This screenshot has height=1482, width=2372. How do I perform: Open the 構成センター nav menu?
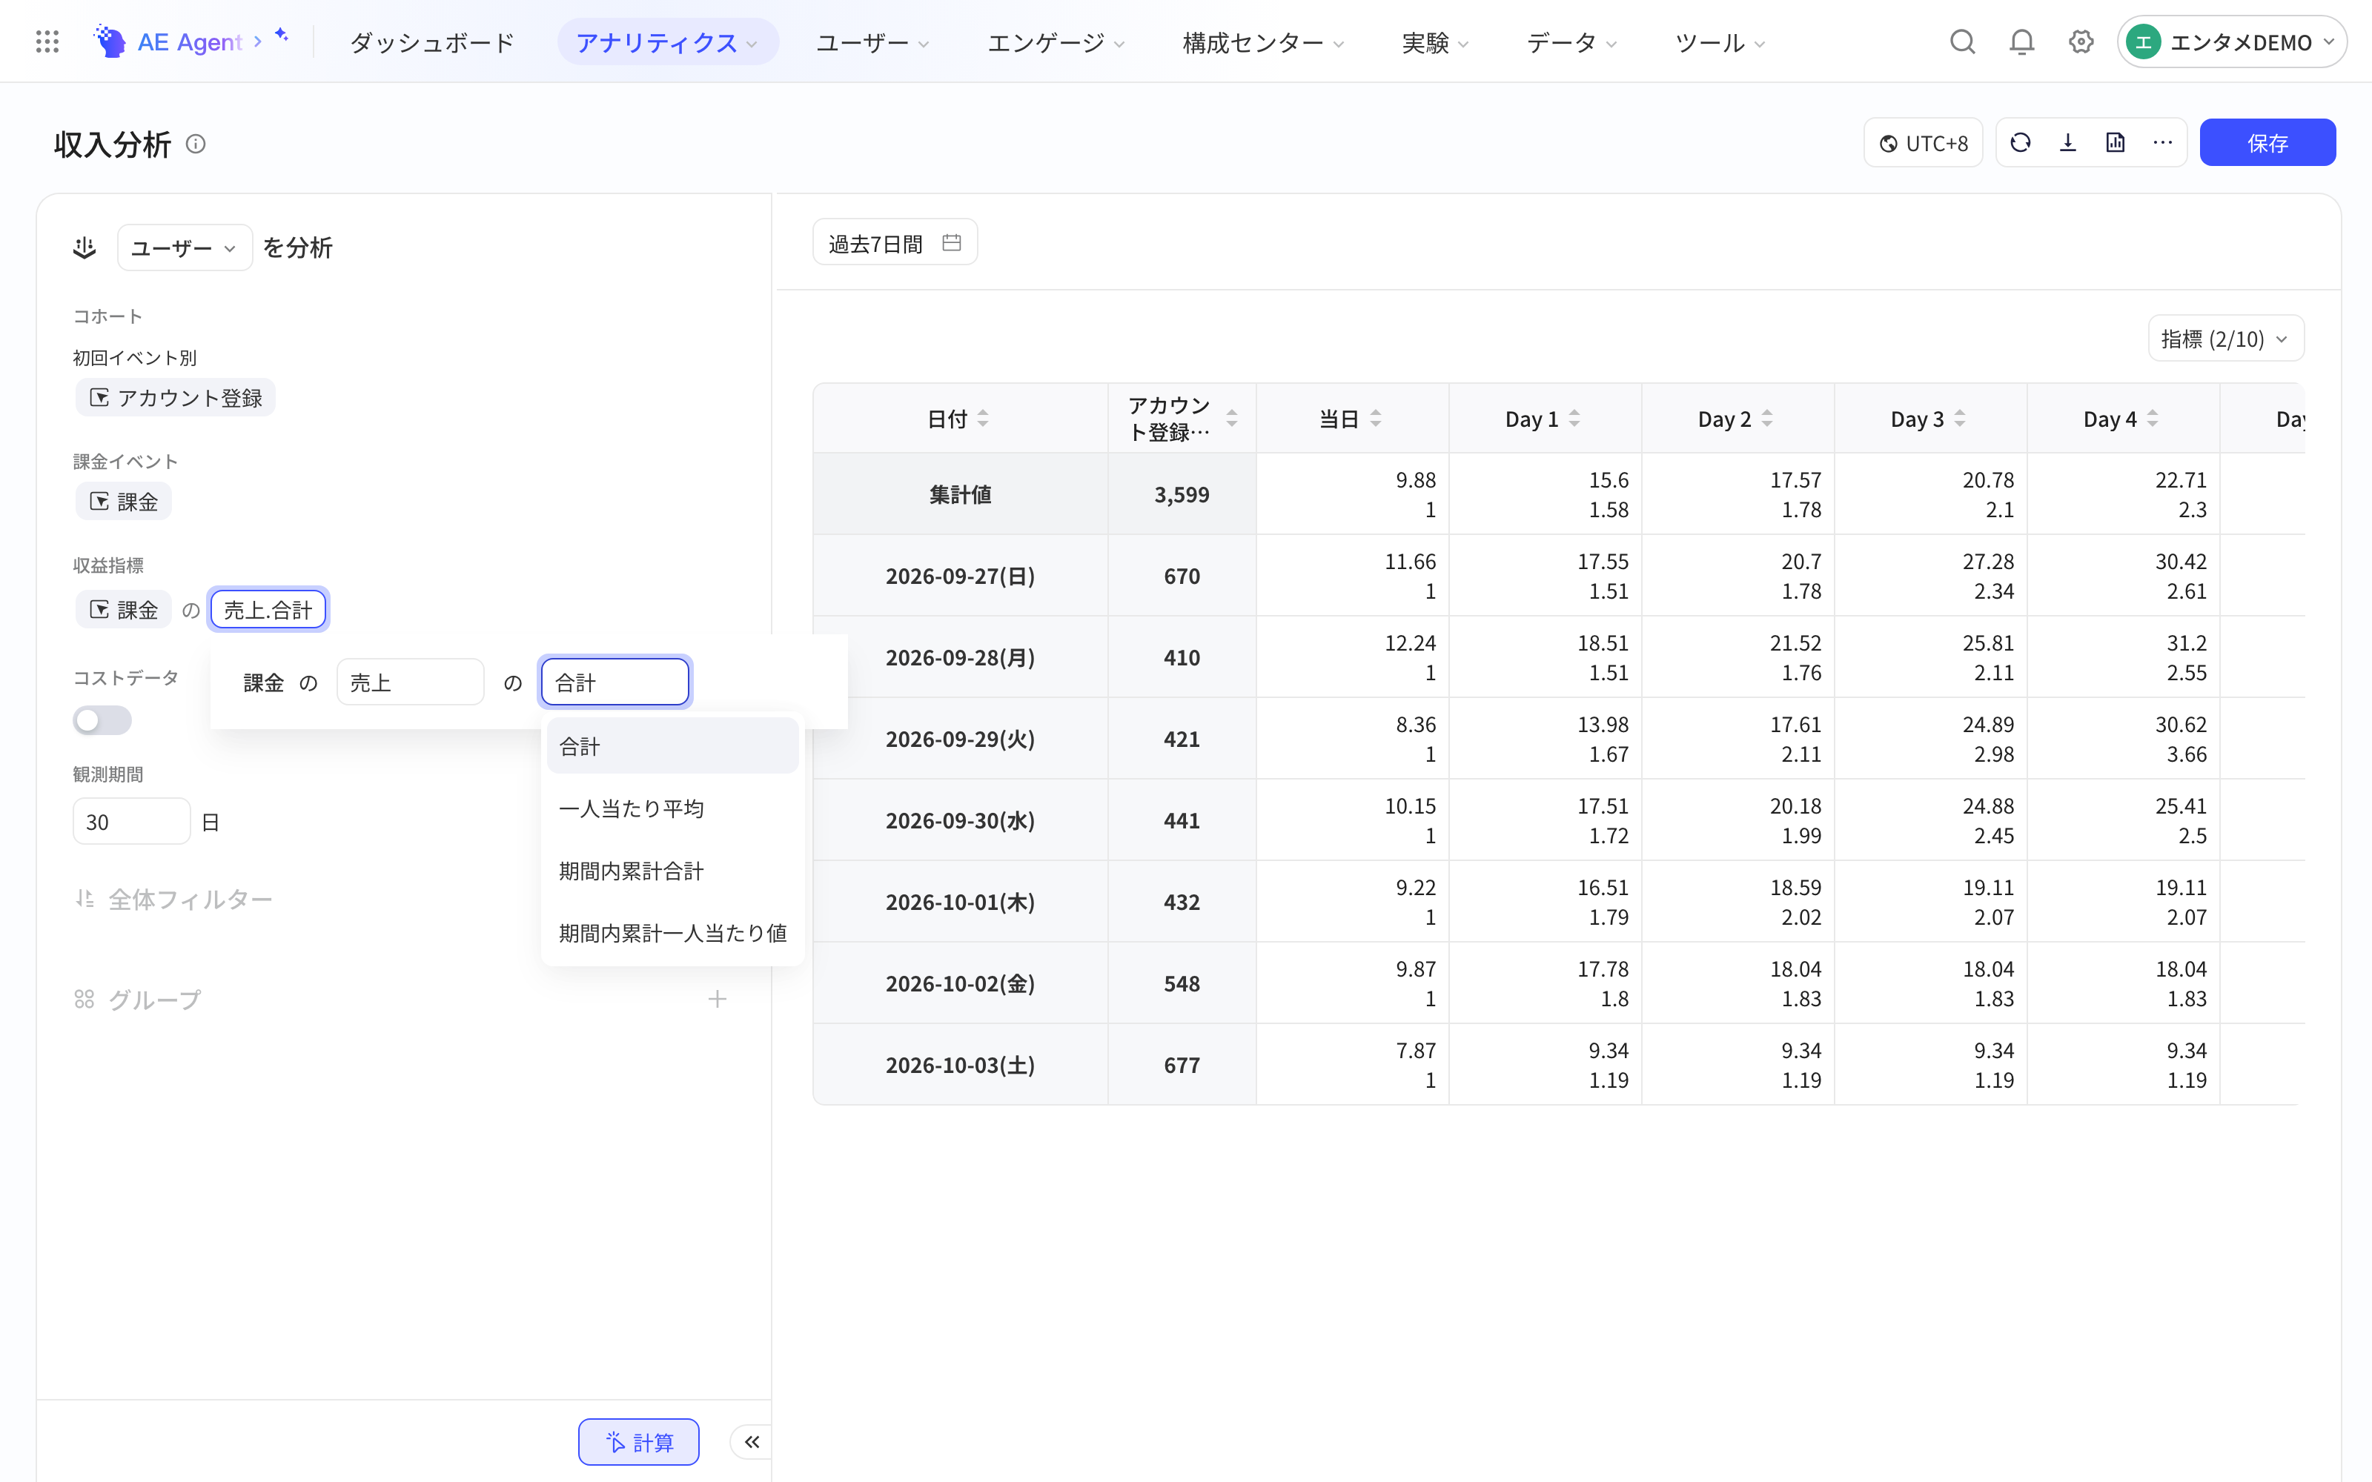(1262, 42)
